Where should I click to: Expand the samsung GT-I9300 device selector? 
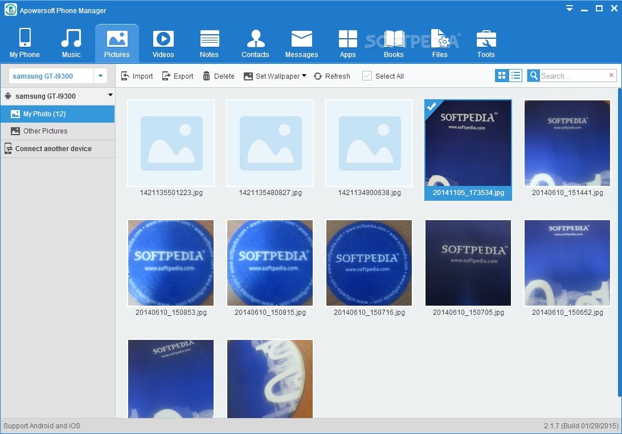click(100, 76)
